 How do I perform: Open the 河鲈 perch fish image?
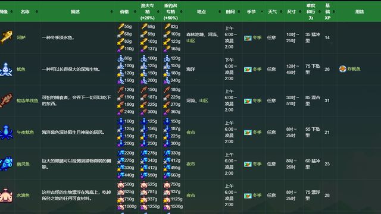pyautogui.click(x=7, y=37)
